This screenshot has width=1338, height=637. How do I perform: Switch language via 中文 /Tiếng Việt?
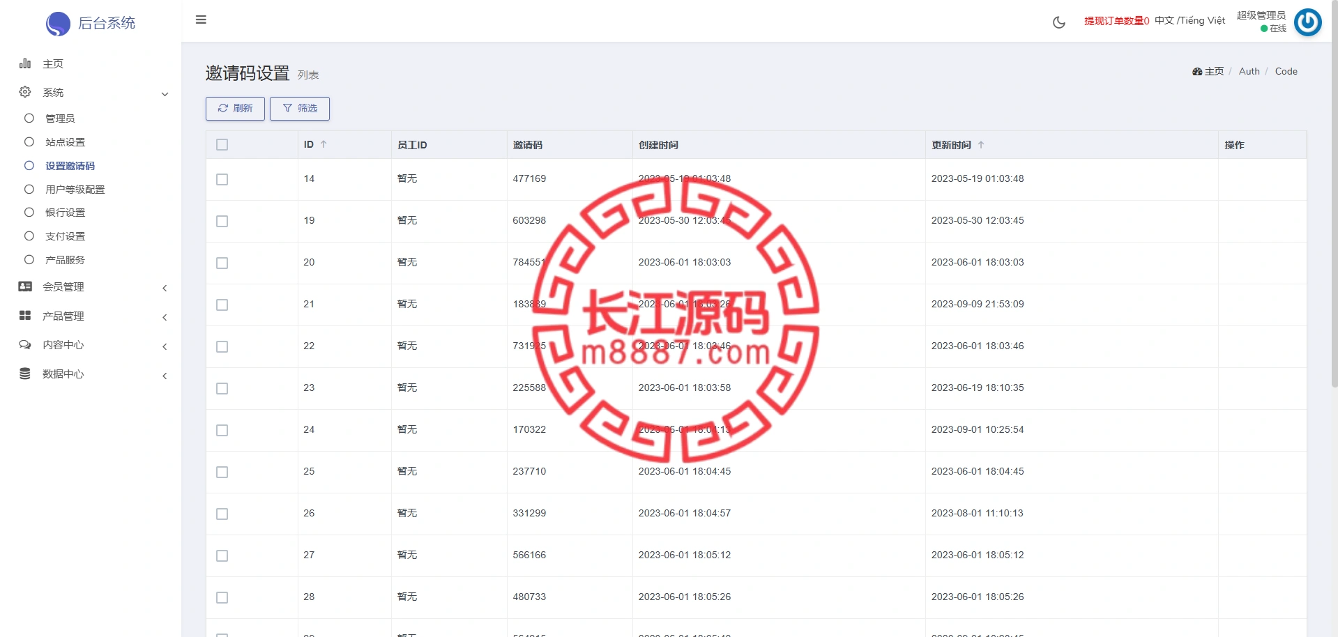point(1189,21)
